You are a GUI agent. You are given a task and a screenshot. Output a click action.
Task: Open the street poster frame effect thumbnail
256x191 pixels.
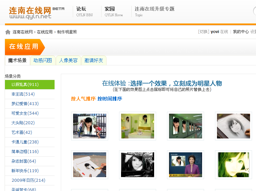tap(90, 126)
